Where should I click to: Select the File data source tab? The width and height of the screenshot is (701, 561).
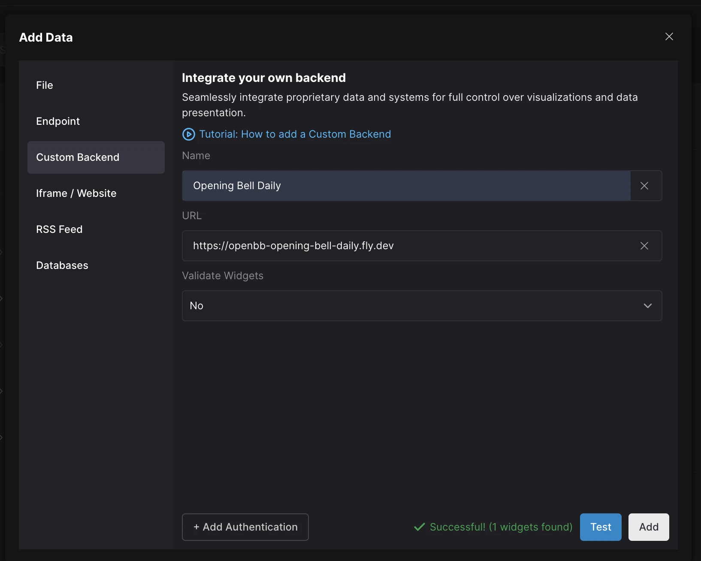pos(45,85)
